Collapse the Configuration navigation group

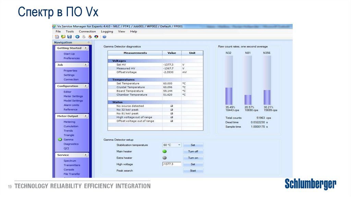86,86
